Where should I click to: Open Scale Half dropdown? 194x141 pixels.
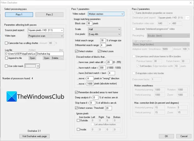tap(104, 29)
